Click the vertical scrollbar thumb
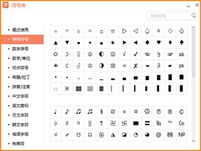 pyautogui.click(x=193, y=53)
